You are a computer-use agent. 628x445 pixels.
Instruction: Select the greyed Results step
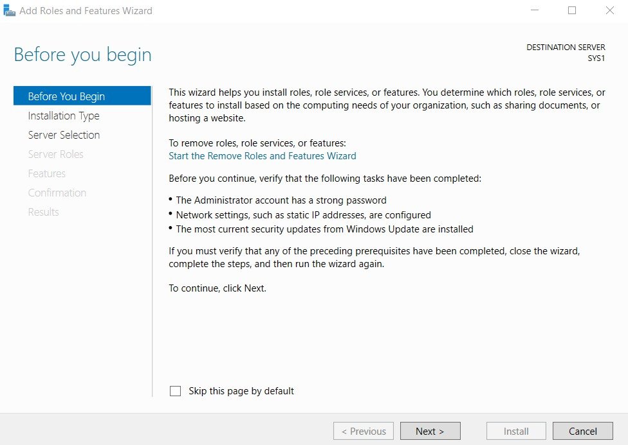tap(43, 212)
